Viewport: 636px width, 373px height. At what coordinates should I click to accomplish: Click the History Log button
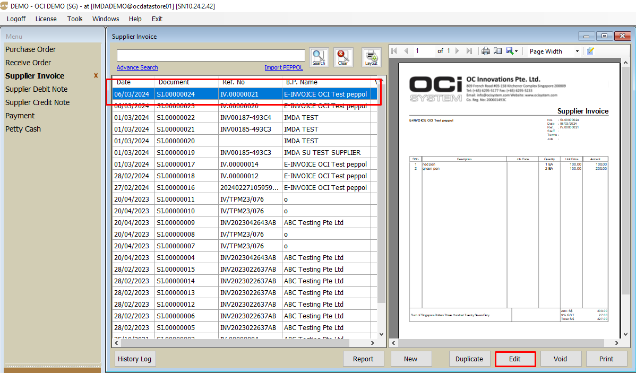(135, 359)
